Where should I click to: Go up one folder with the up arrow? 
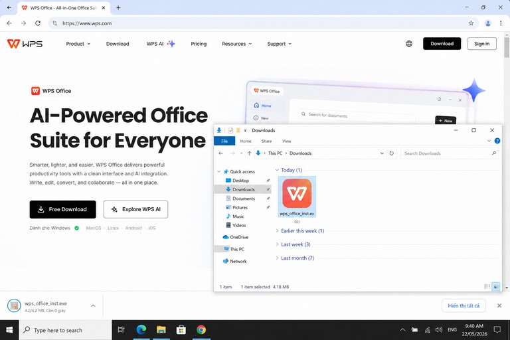coord(249,153)
